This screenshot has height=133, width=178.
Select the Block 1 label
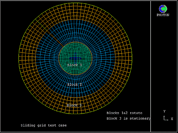(75, 65)
